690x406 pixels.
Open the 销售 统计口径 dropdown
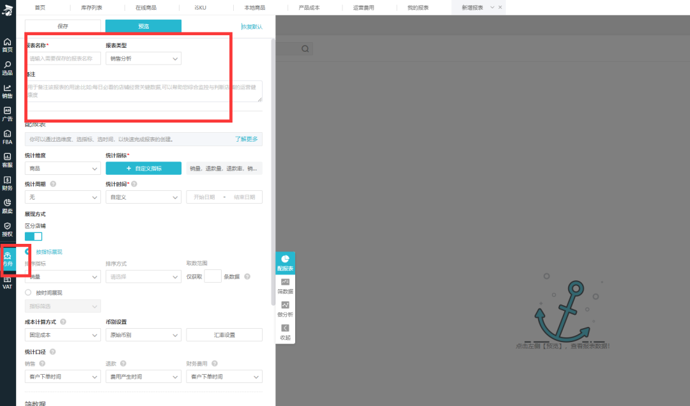63,377
